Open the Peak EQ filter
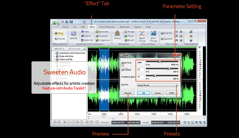The height and width of the screenshot is (138, 239). click(166, 33)
